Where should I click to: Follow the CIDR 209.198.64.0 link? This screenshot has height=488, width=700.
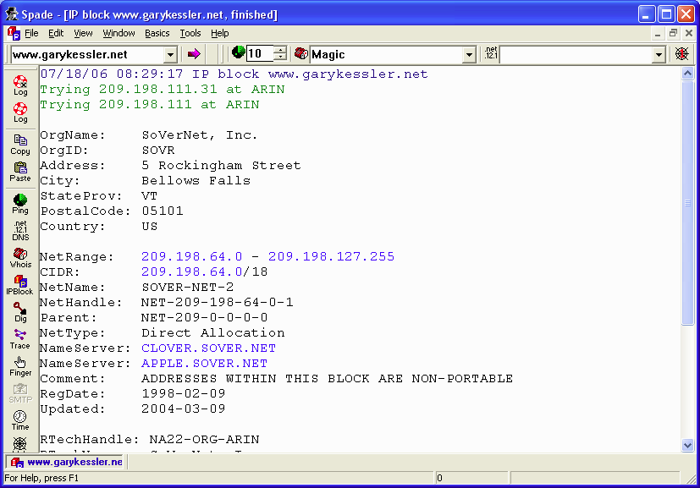coord(192,271)
